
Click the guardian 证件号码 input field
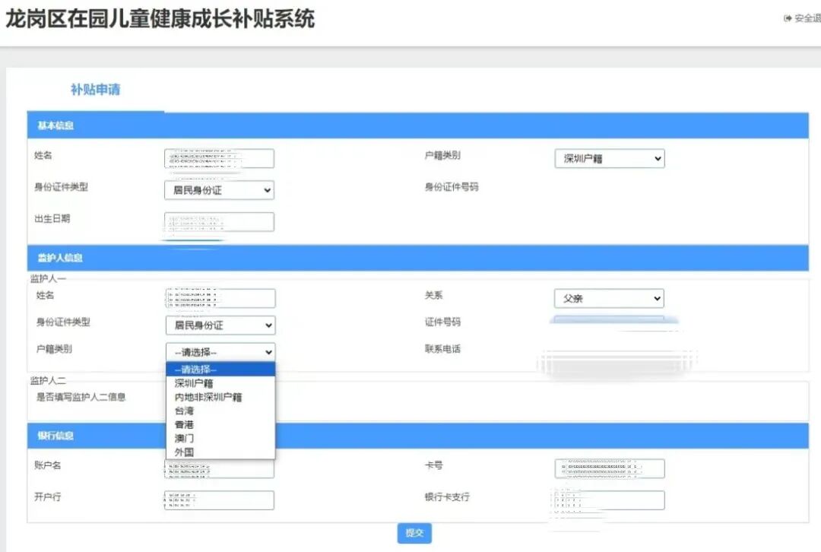[x=608, y=322]
